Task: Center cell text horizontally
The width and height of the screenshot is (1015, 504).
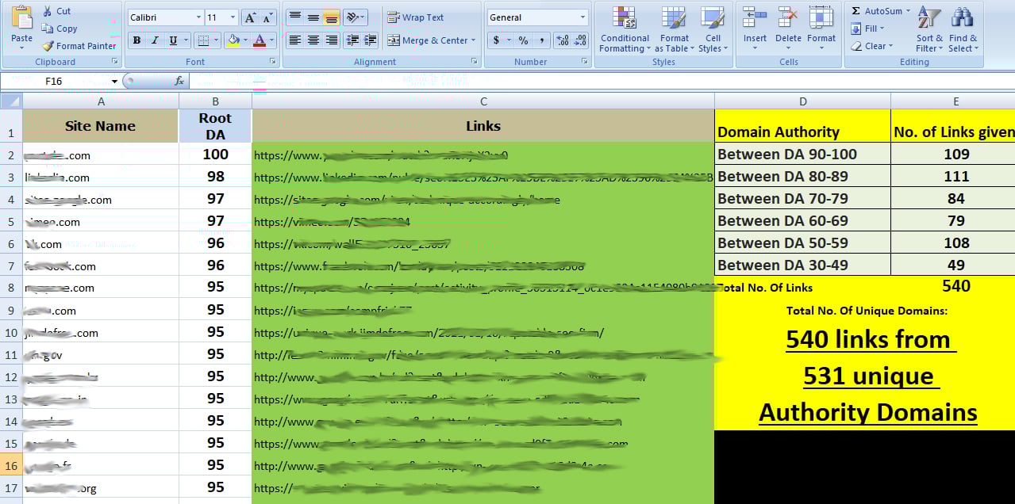Action: tap(313, 40)
